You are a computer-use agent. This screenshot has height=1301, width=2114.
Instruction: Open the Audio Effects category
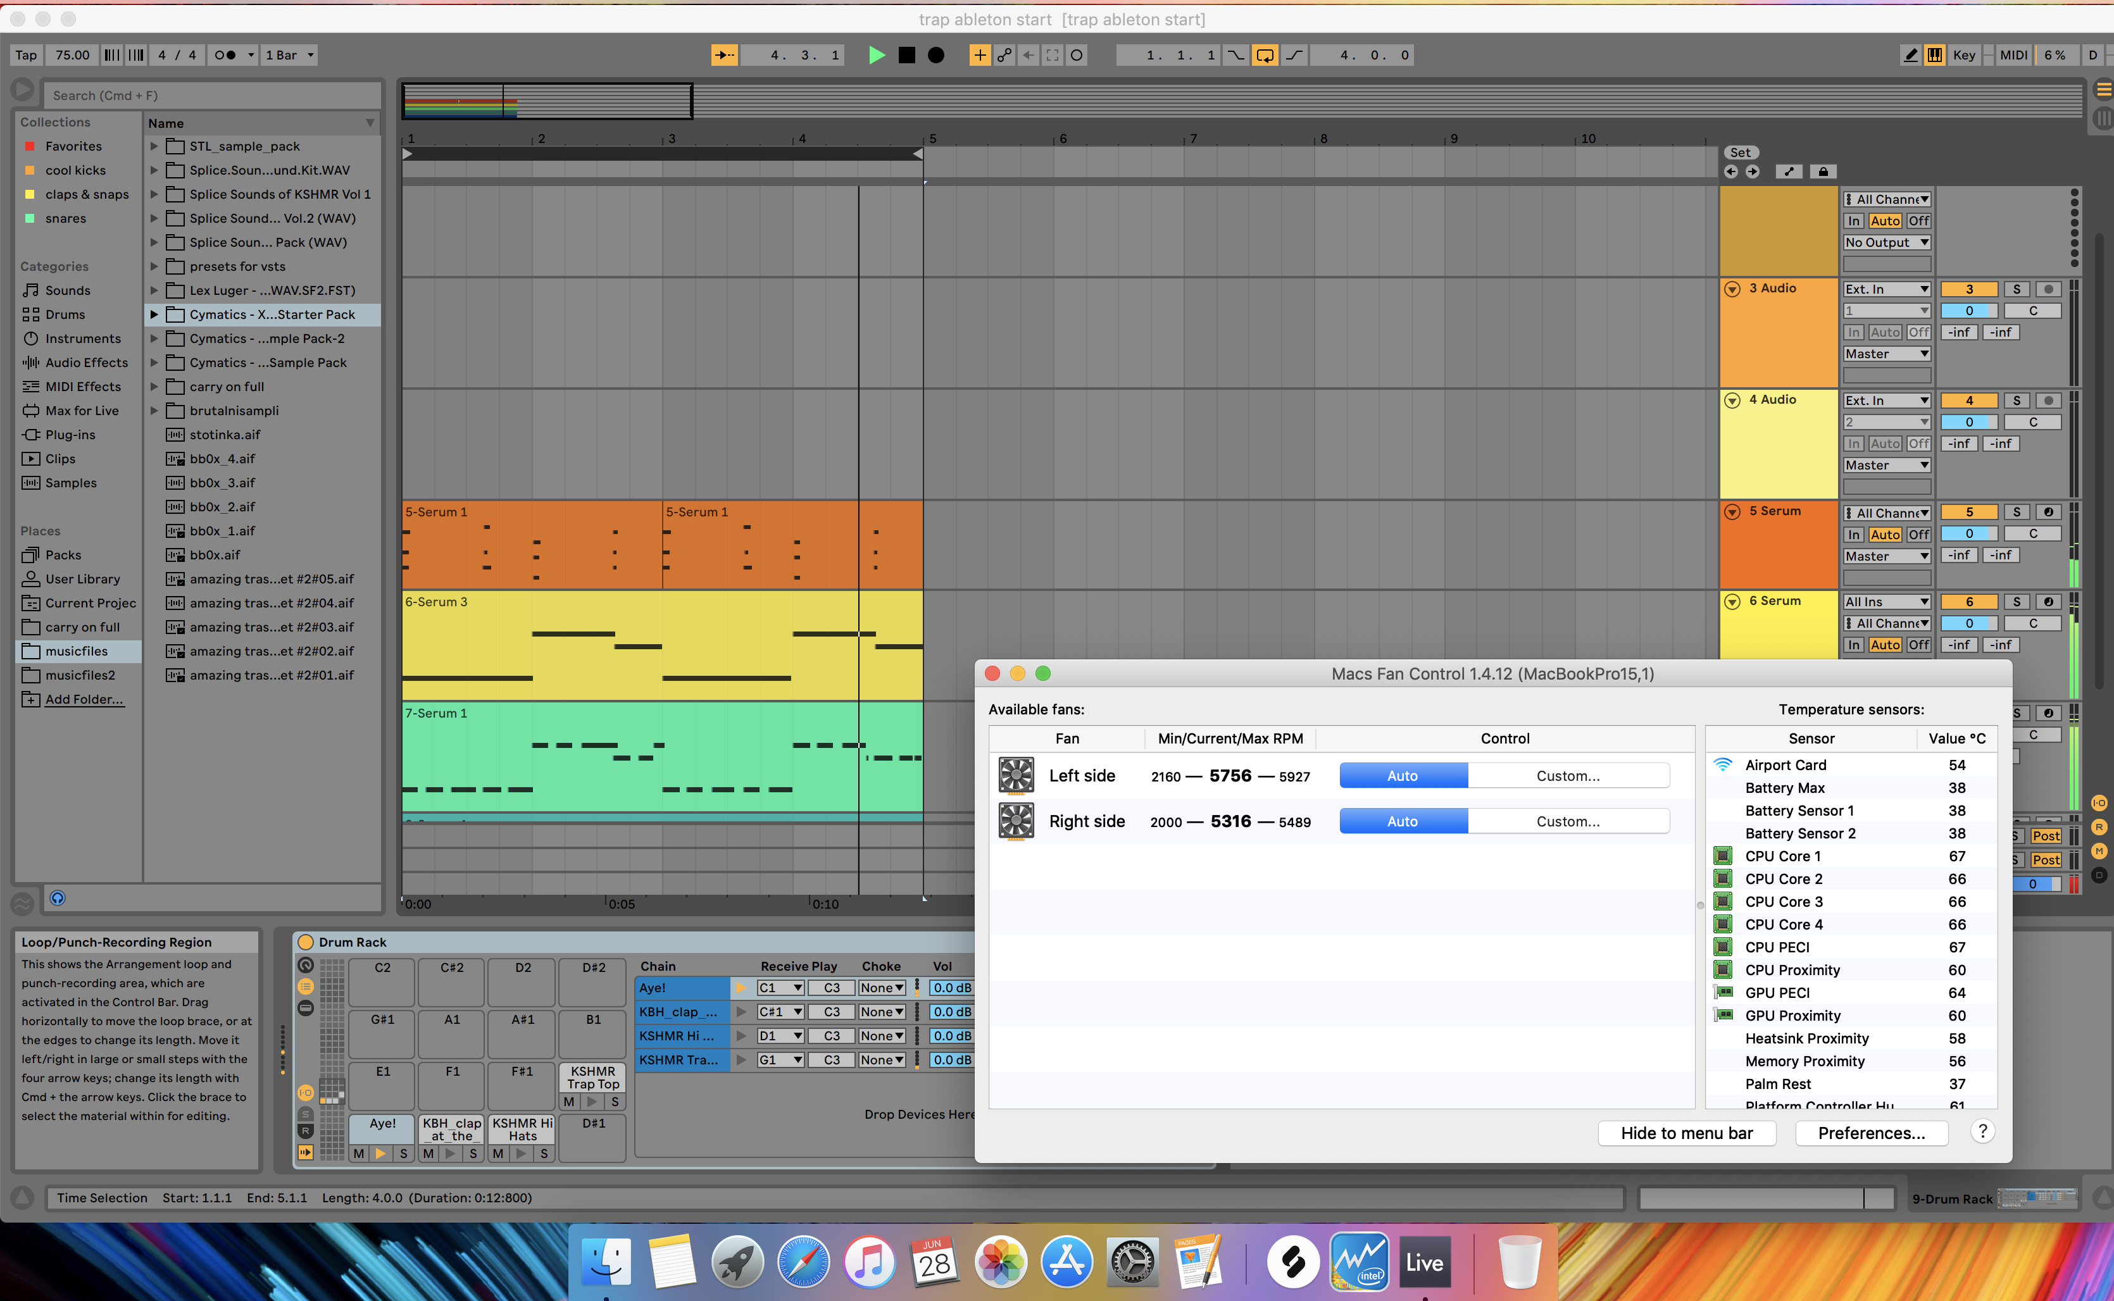click(86, 363)
